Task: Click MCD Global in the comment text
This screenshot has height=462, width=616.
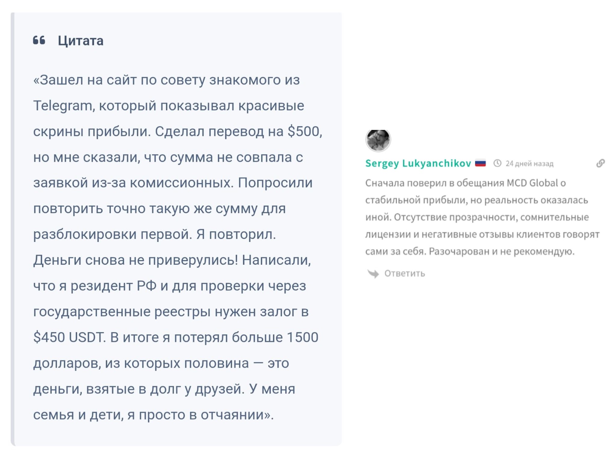Action: point(532,183)
